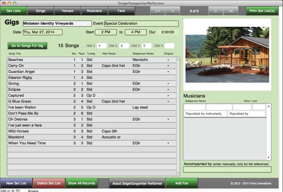283x192 pixels.
Task: Open the Venues tab
Action: tap(67, 11)
